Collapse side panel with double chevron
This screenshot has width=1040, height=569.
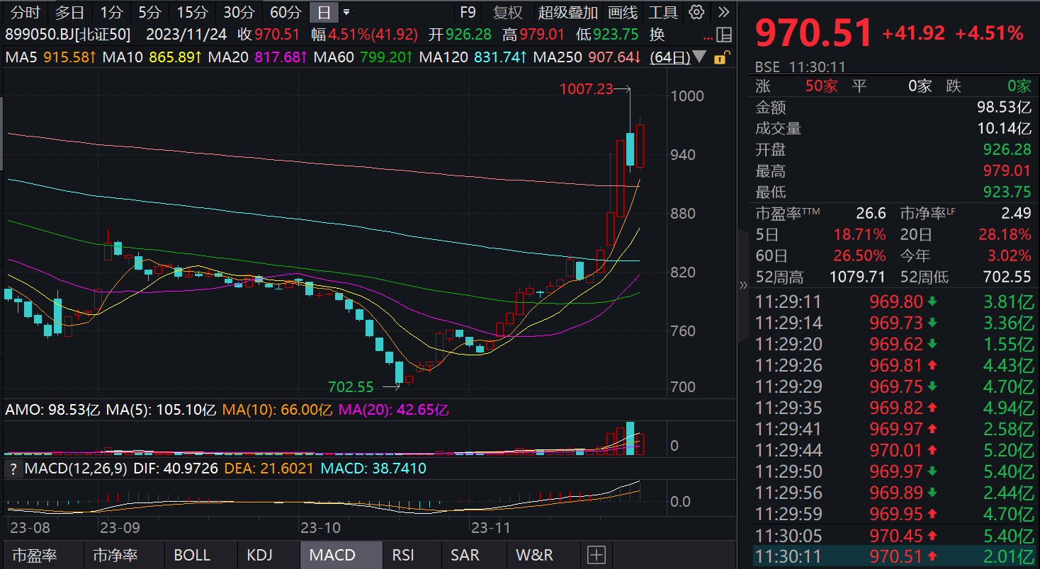pos(743,285)
